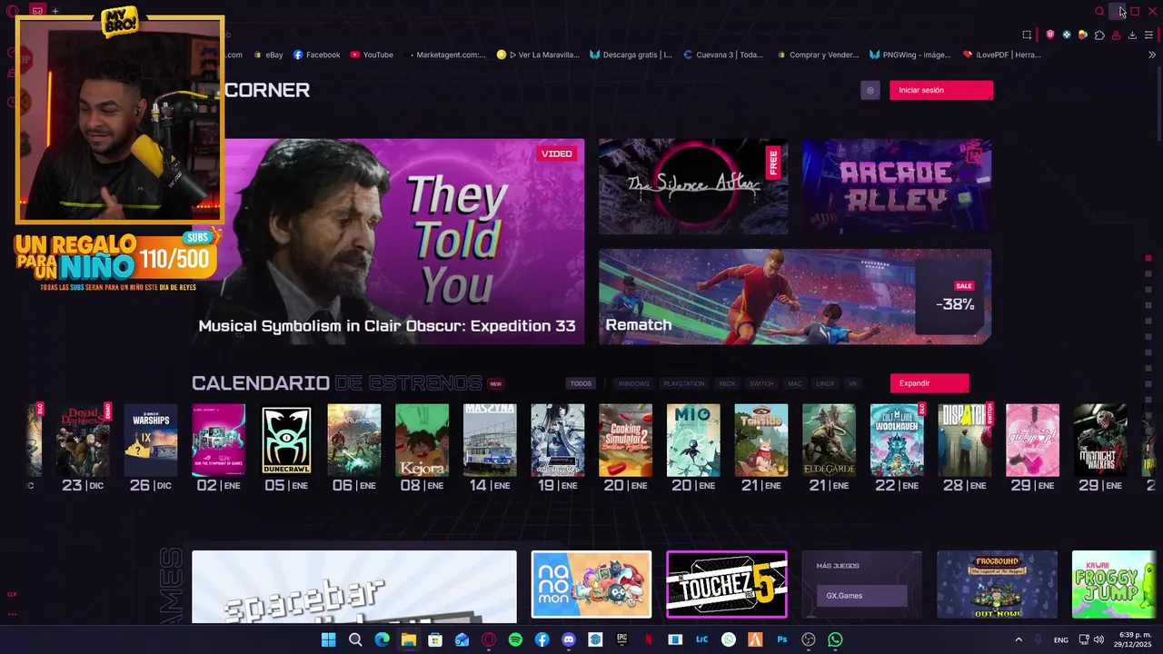Viewport: 1163px width, 654px height.
Task: Open the Descarga gratis bookmark
Action: coord(631,54)
